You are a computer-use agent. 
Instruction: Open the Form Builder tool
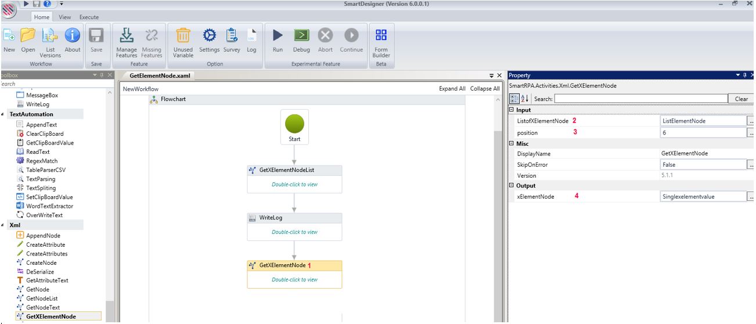tap(381, 36)
